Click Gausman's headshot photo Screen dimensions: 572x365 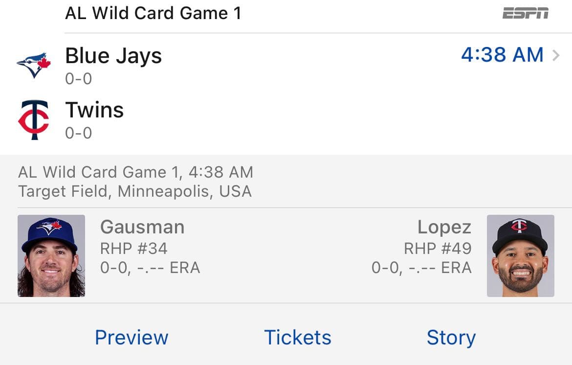(x=51, y=255)
